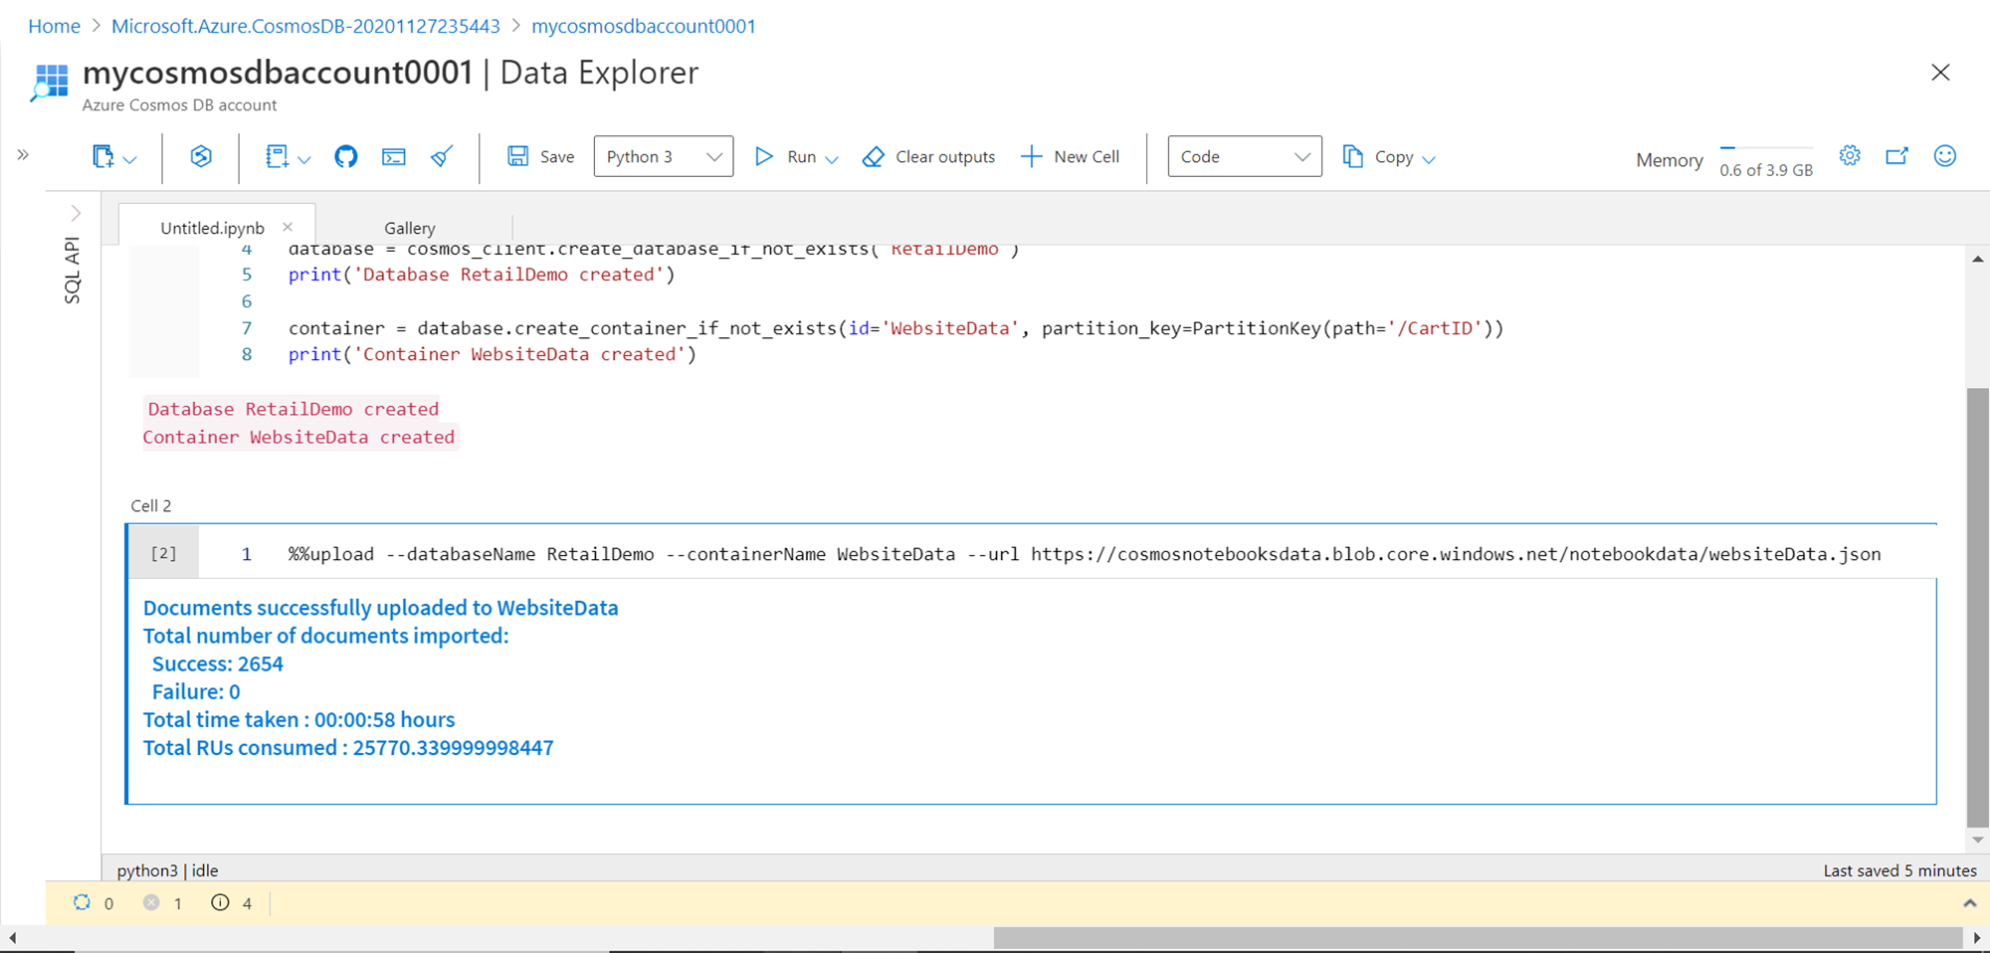This screenshot has height=953, width=1990.
Task: Expand the Run options chevron
Action: 832,159
